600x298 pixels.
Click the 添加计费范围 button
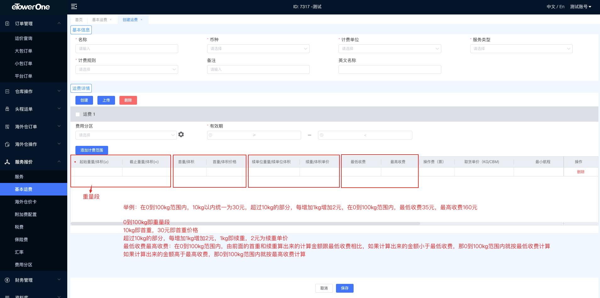(x=91, y=150)
